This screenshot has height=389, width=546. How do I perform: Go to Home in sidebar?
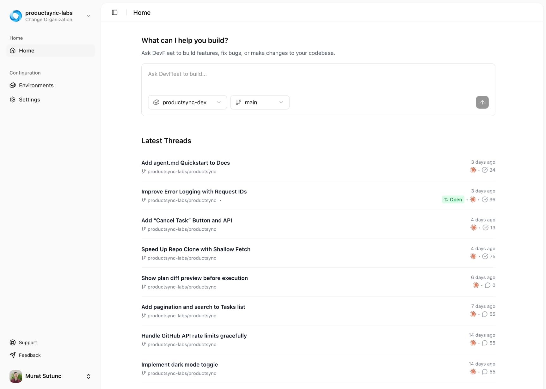27,51
